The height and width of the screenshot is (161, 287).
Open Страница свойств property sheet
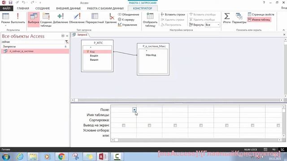coord(261,14)
